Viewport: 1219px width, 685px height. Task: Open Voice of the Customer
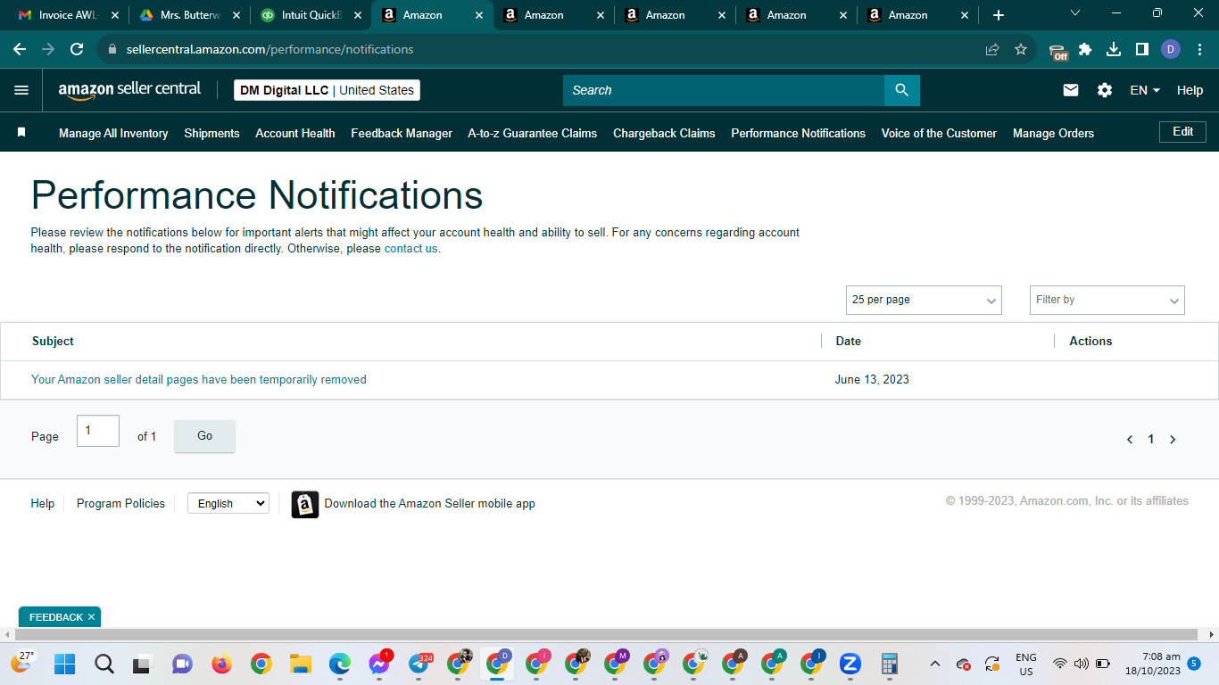click(939, 133)
